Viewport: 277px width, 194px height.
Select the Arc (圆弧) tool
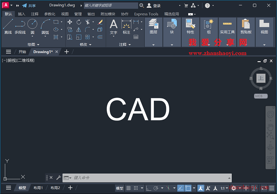(45, 26)
